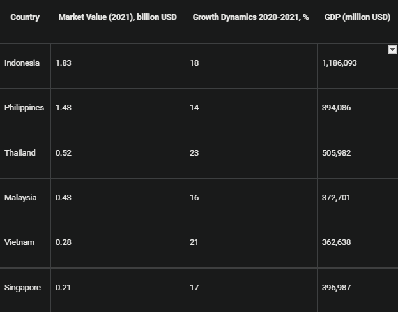Click the Thailand country cell
The width and height of the screenshot is (398, 312).
20,153
